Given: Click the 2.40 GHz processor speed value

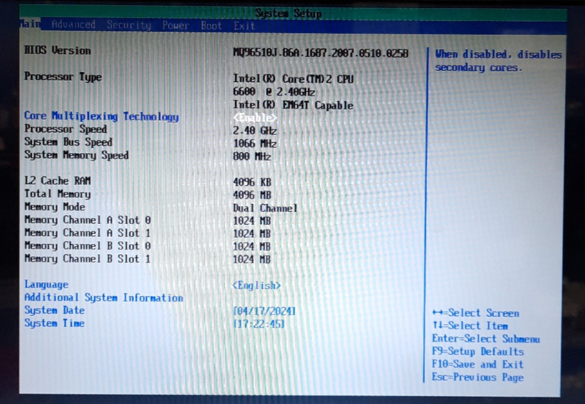Looking at the screenshot, I should point(255,130).
